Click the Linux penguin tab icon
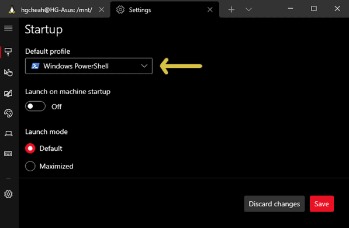 12,10
